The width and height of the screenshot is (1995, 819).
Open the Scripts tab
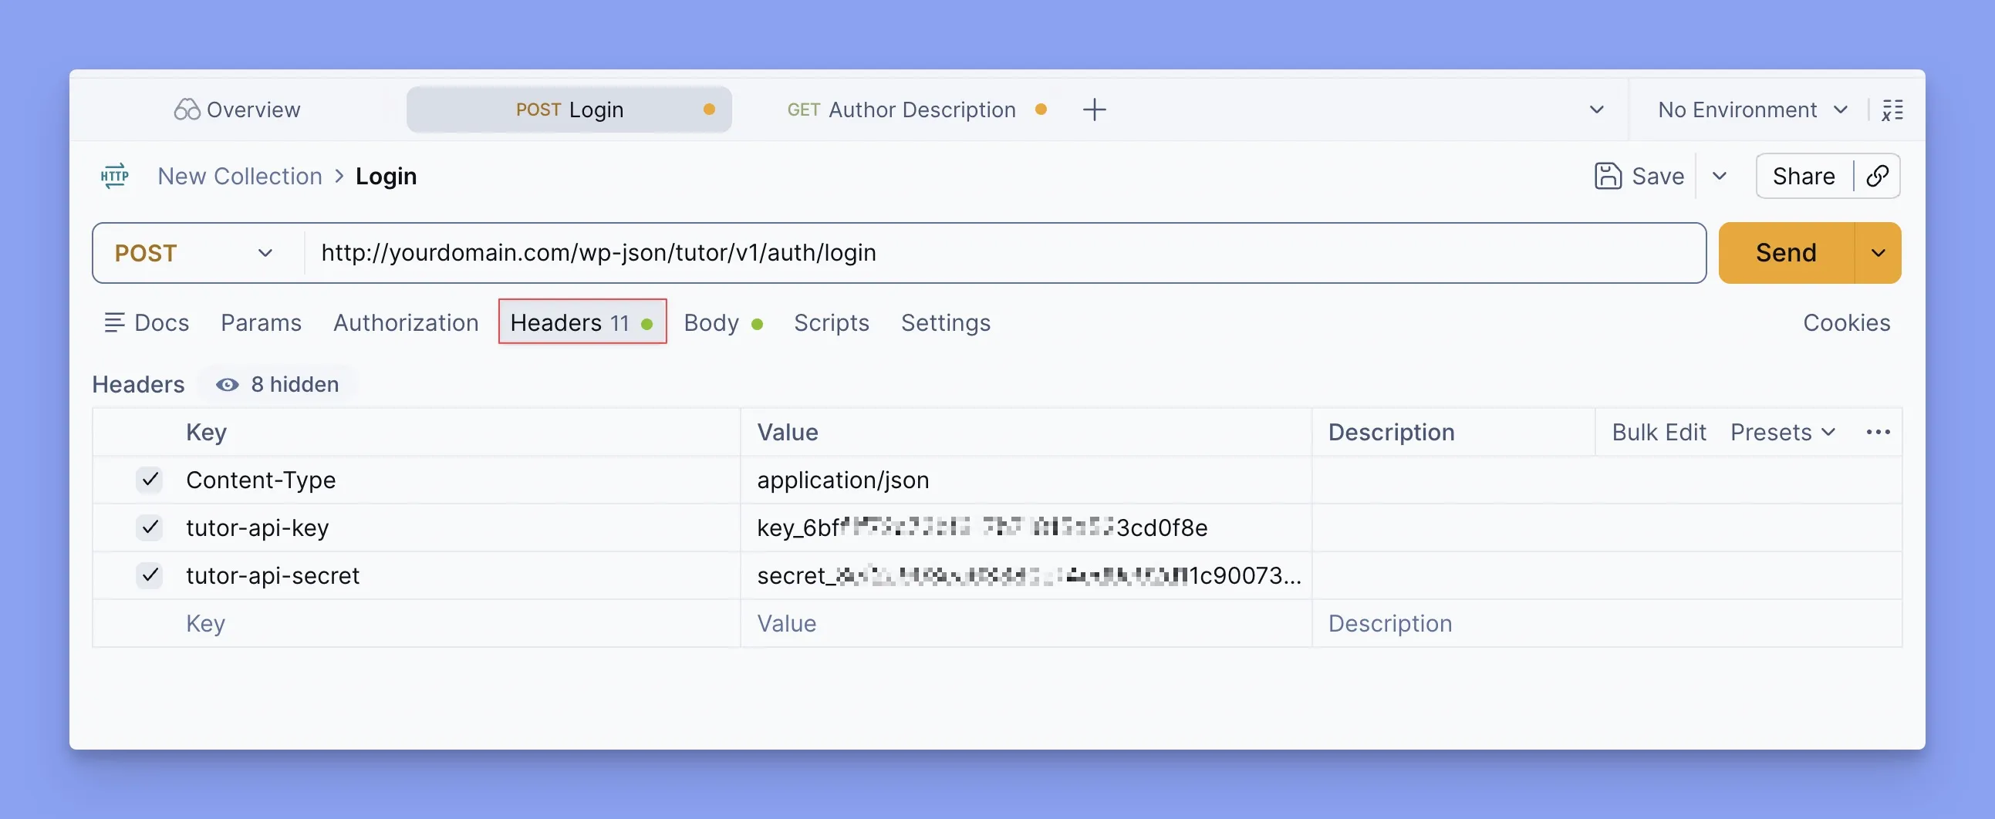[831, 323]
